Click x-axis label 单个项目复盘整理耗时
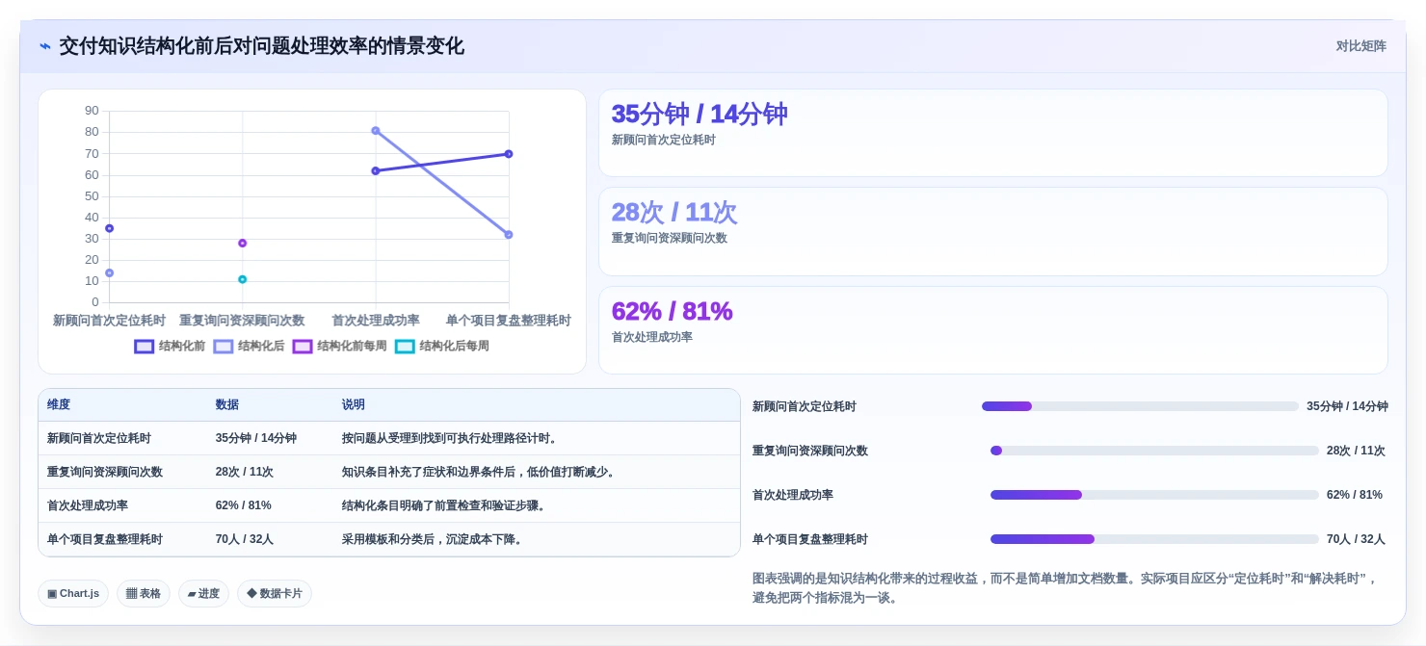The image size is (1426, 646). [x=509, y=321]
